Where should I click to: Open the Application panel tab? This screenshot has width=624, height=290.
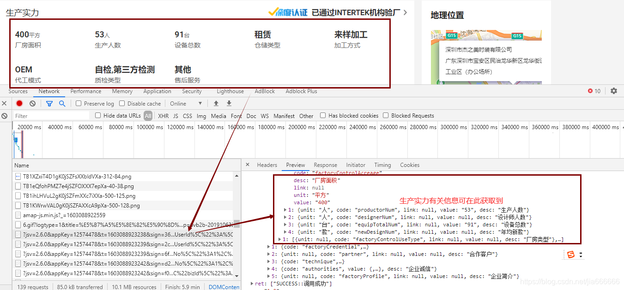[x=157, y=91]
